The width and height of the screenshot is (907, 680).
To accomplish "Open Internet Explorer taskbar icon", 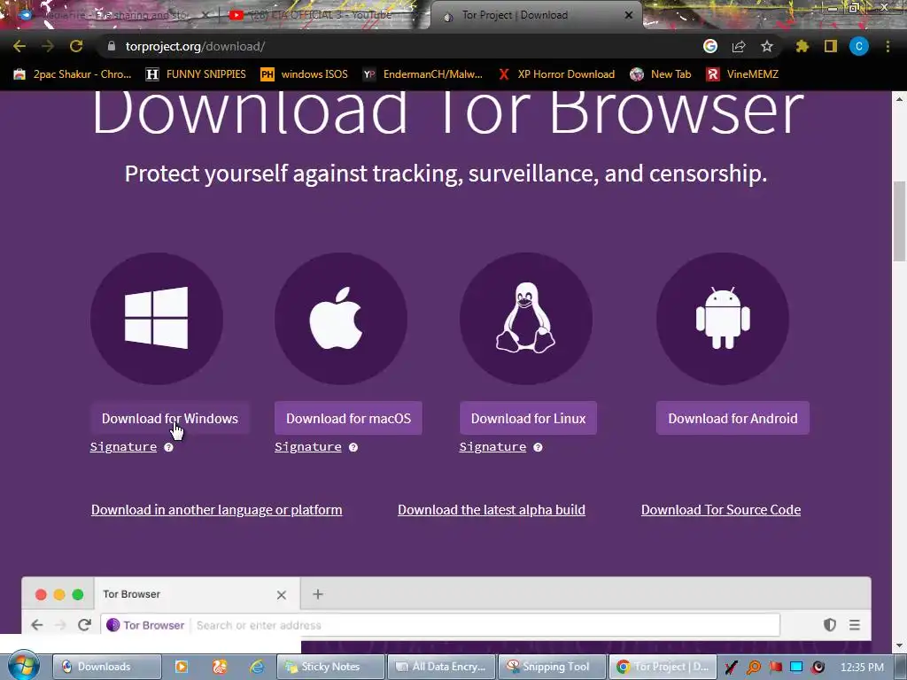I will [257, 667].
